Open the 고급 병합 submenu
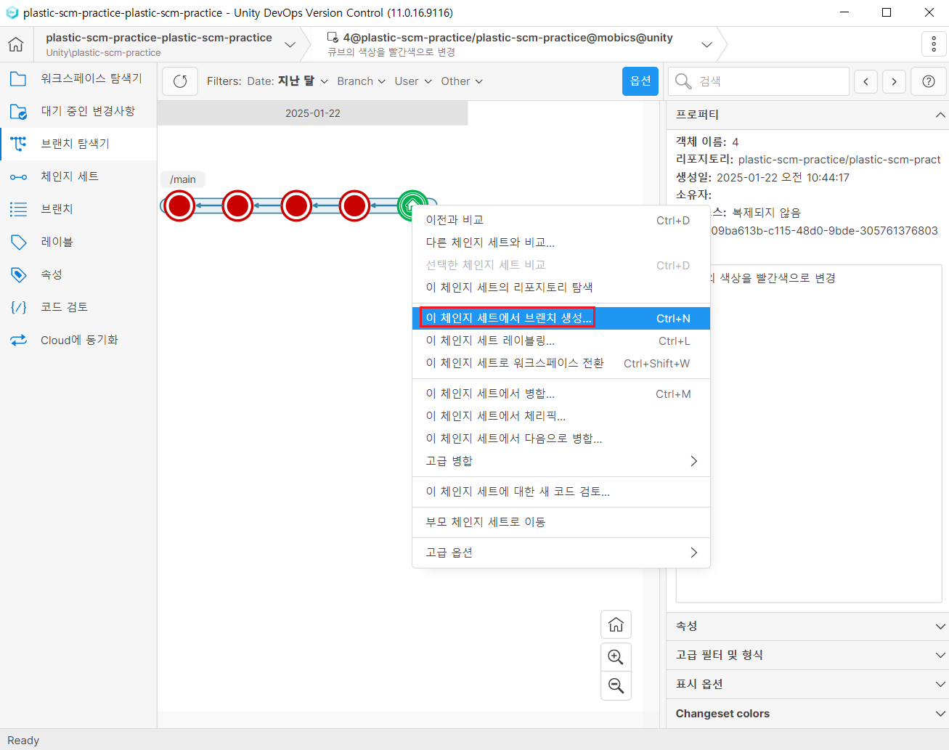The height and width of the screenshot is (750, 949). pos(561,461)
